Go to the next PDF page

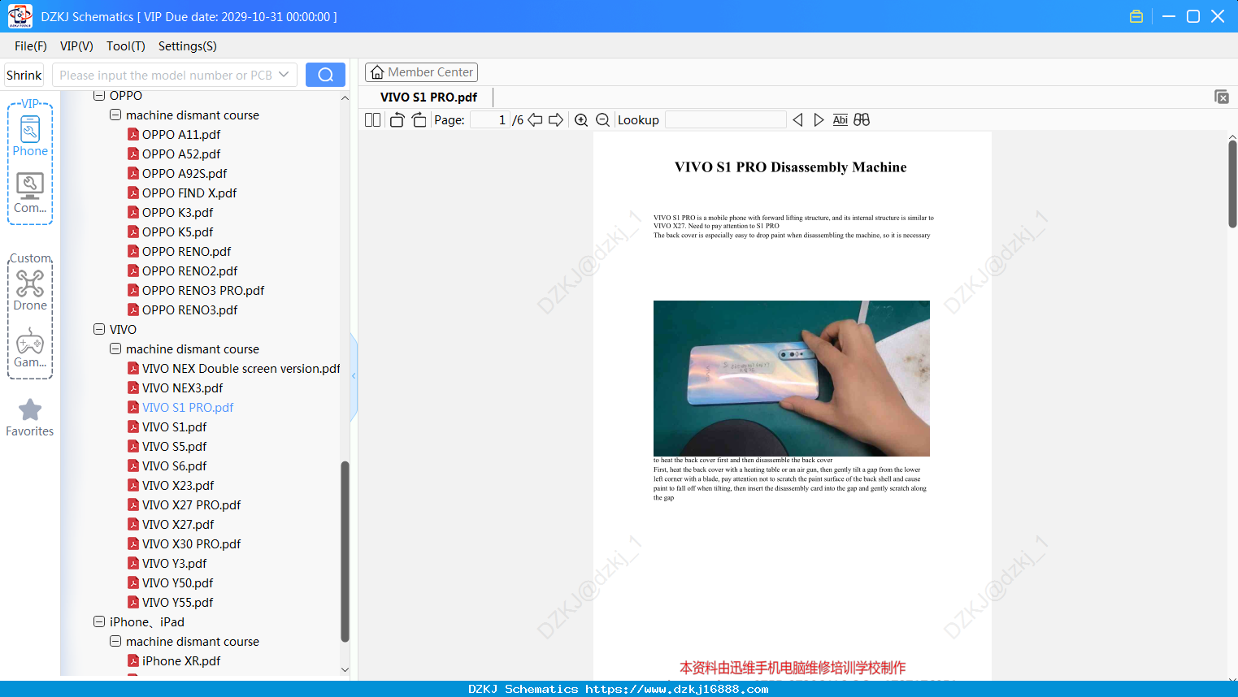(556, 120)
